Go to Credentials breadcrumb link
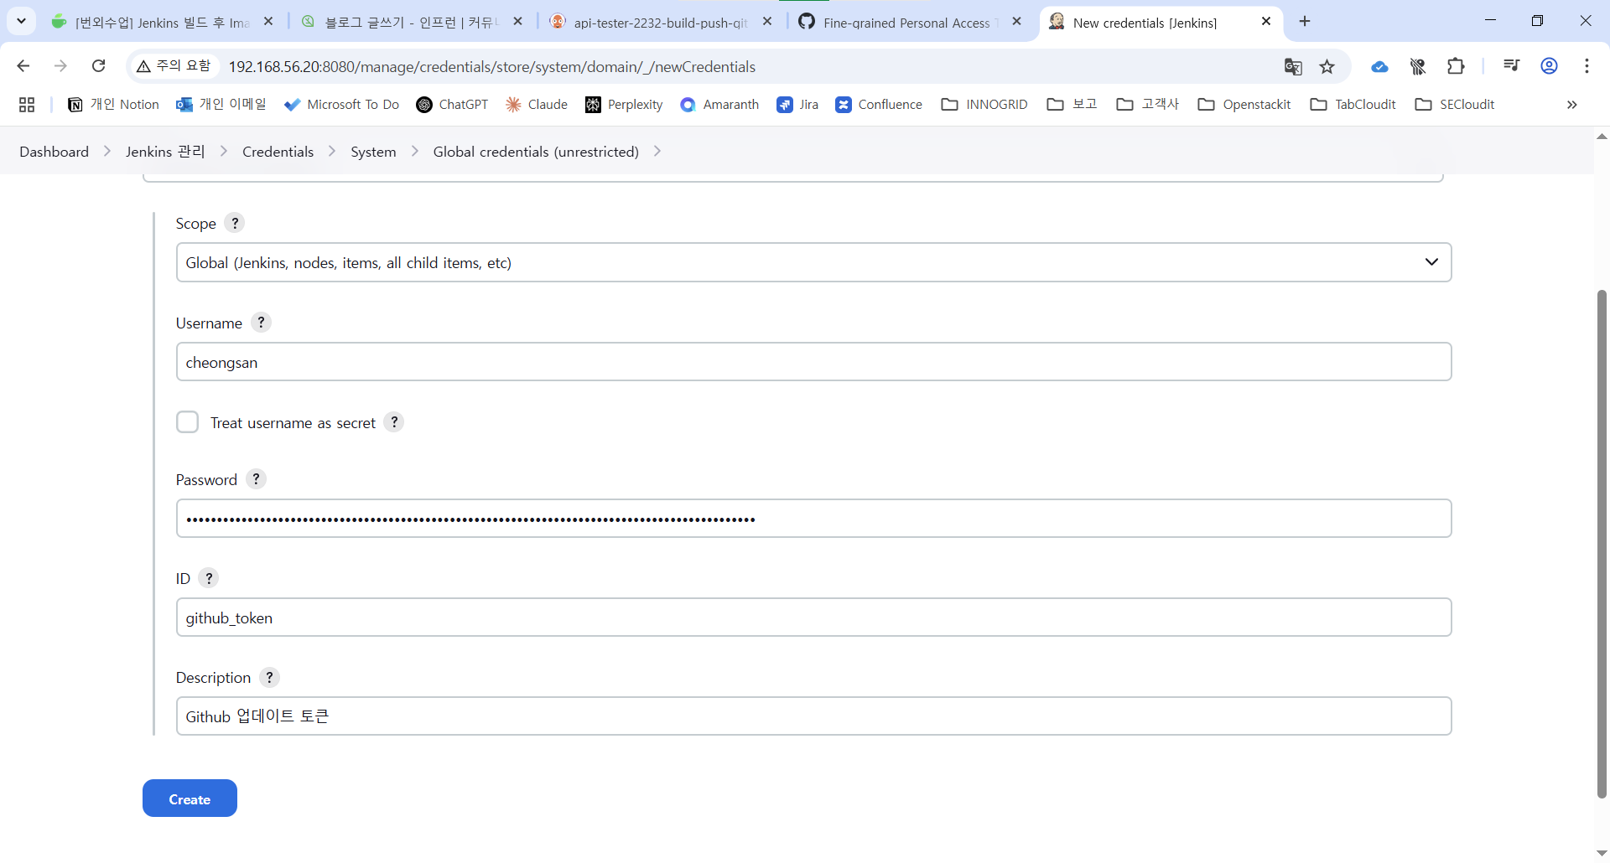Viewport: 1610px width, 863px height. point(278,152)
